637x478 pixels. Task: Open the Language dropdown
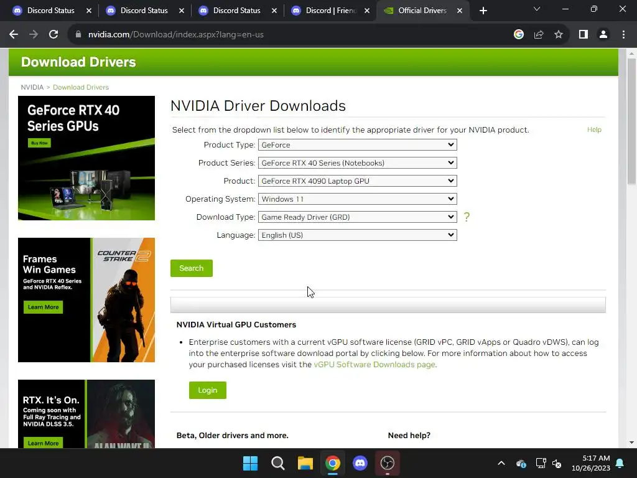pos(358,235)
